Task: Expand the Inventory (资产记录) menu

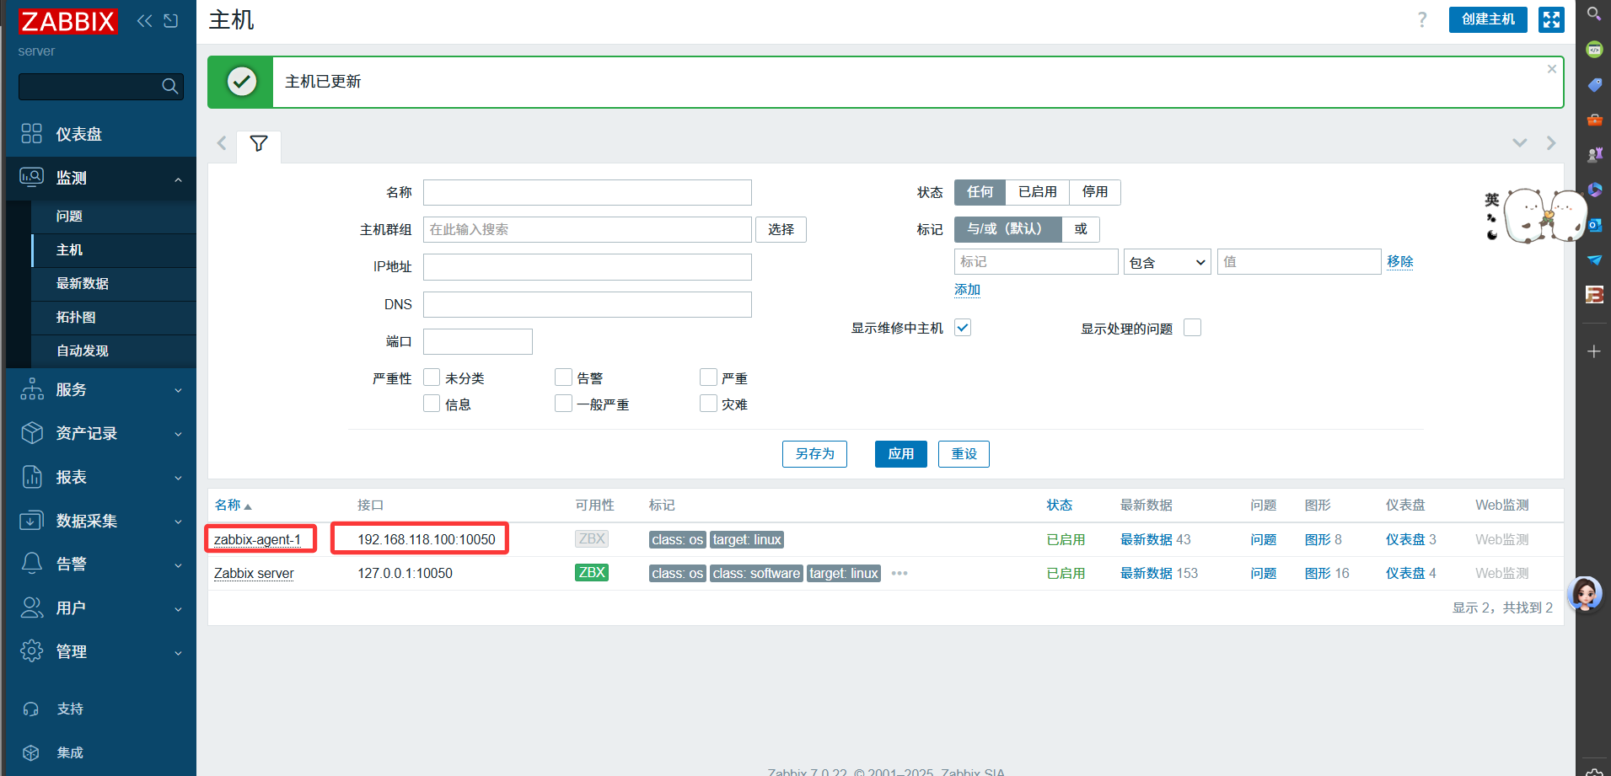Action: tap(101, 433)
